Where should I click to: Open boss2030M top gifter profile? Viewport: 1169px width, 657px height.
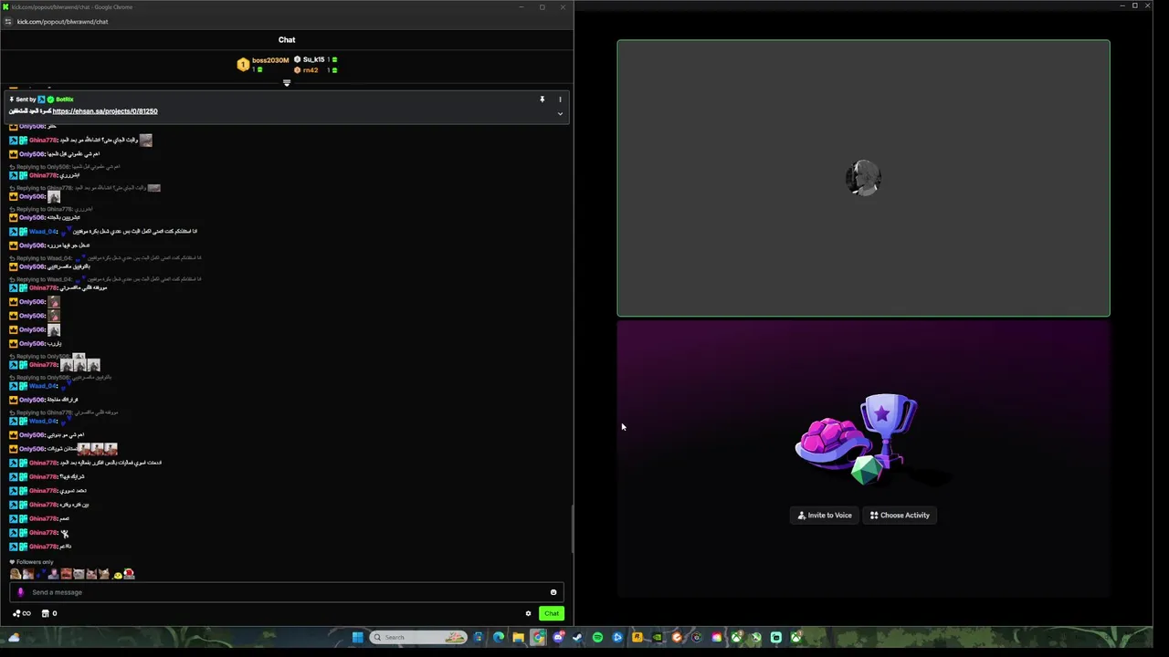pos(270,60)
